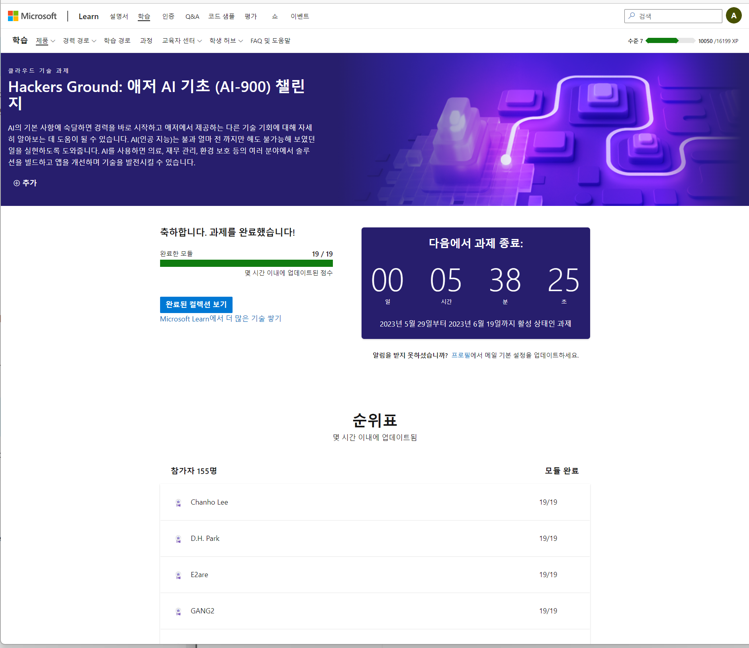Open Microsoft Learn에서 더 많은 기술 쌓기 link
Viewport: 749px width, 648px height.
tap(221, 319)
